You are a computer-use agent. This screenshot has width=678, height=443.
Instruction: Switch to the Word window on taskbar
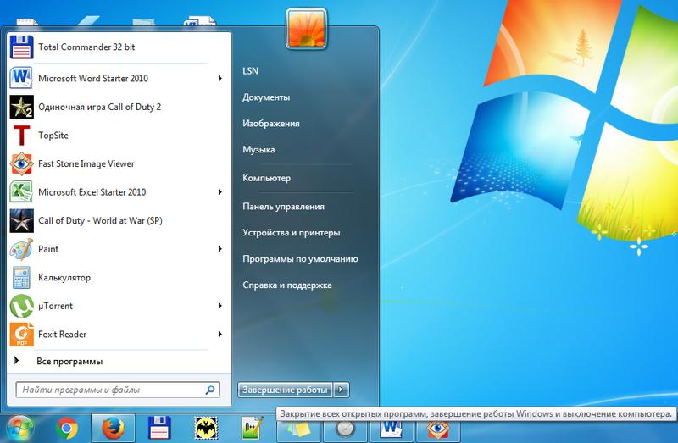pyautogui.click(x=392, y=430)
